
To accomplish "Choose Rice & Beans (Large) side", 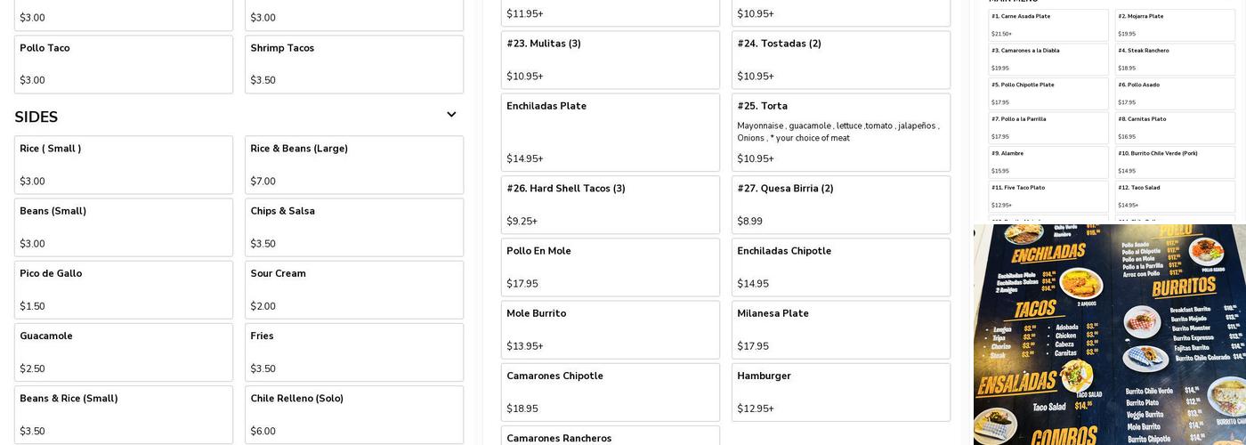I will (x=354, y=165).
